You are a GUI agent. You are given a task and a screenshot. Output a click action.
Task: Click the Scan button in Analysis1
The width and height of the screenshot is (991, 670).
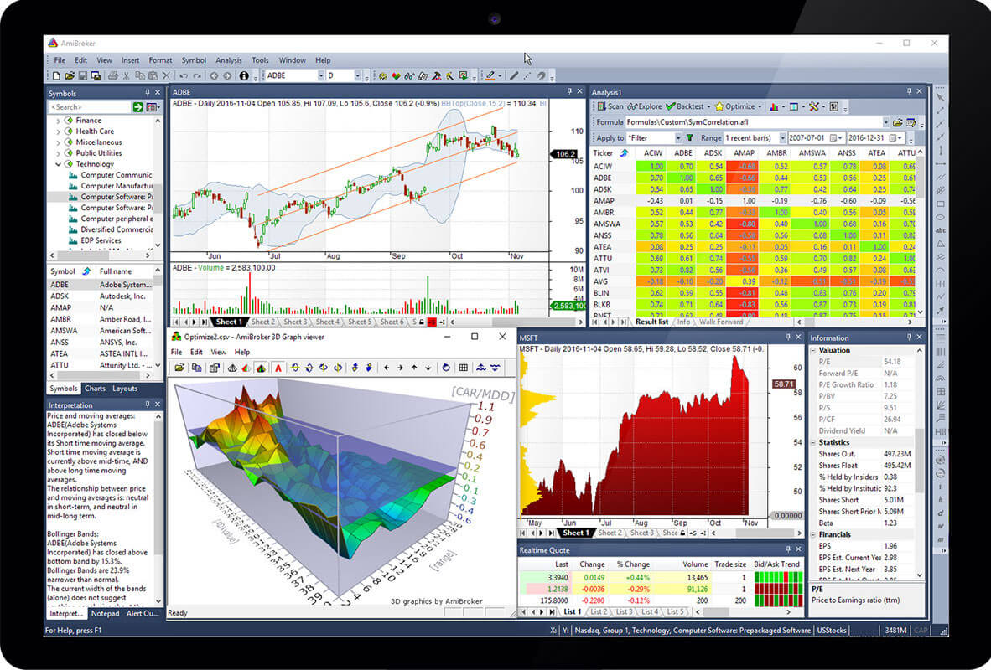point(610,106)
